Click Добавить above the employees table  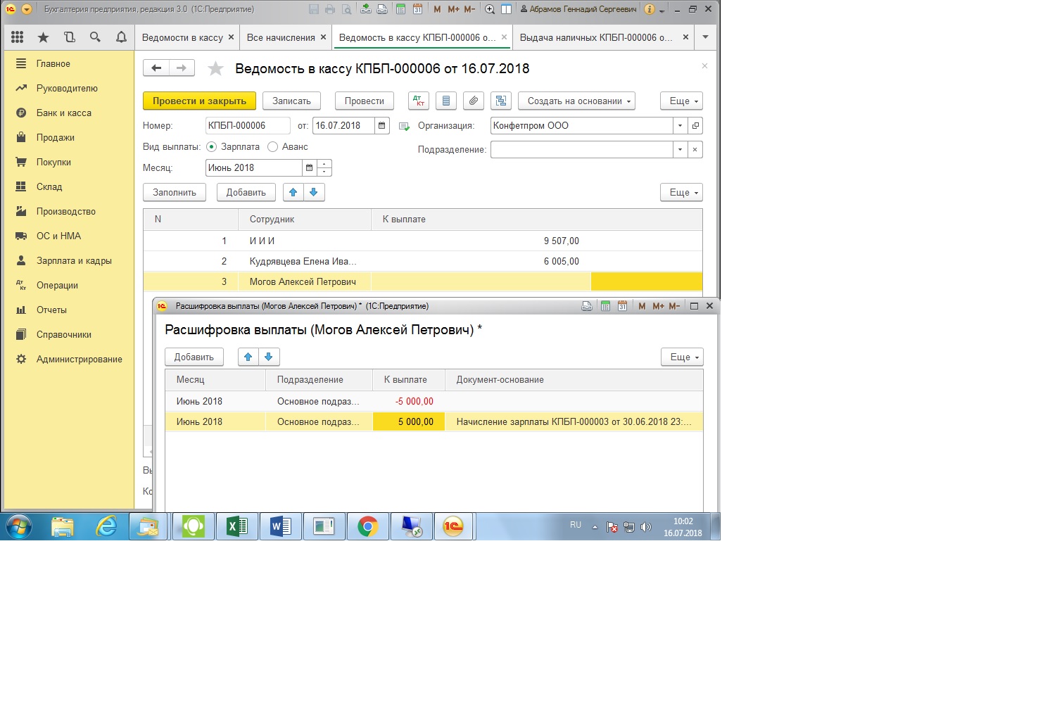click(x=246, y=192)
